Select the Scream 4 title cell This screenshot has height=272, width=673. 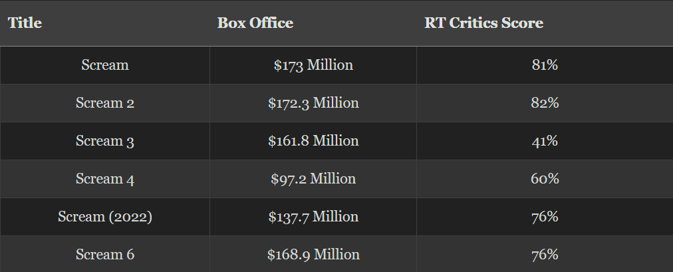[x=105, y=179]
